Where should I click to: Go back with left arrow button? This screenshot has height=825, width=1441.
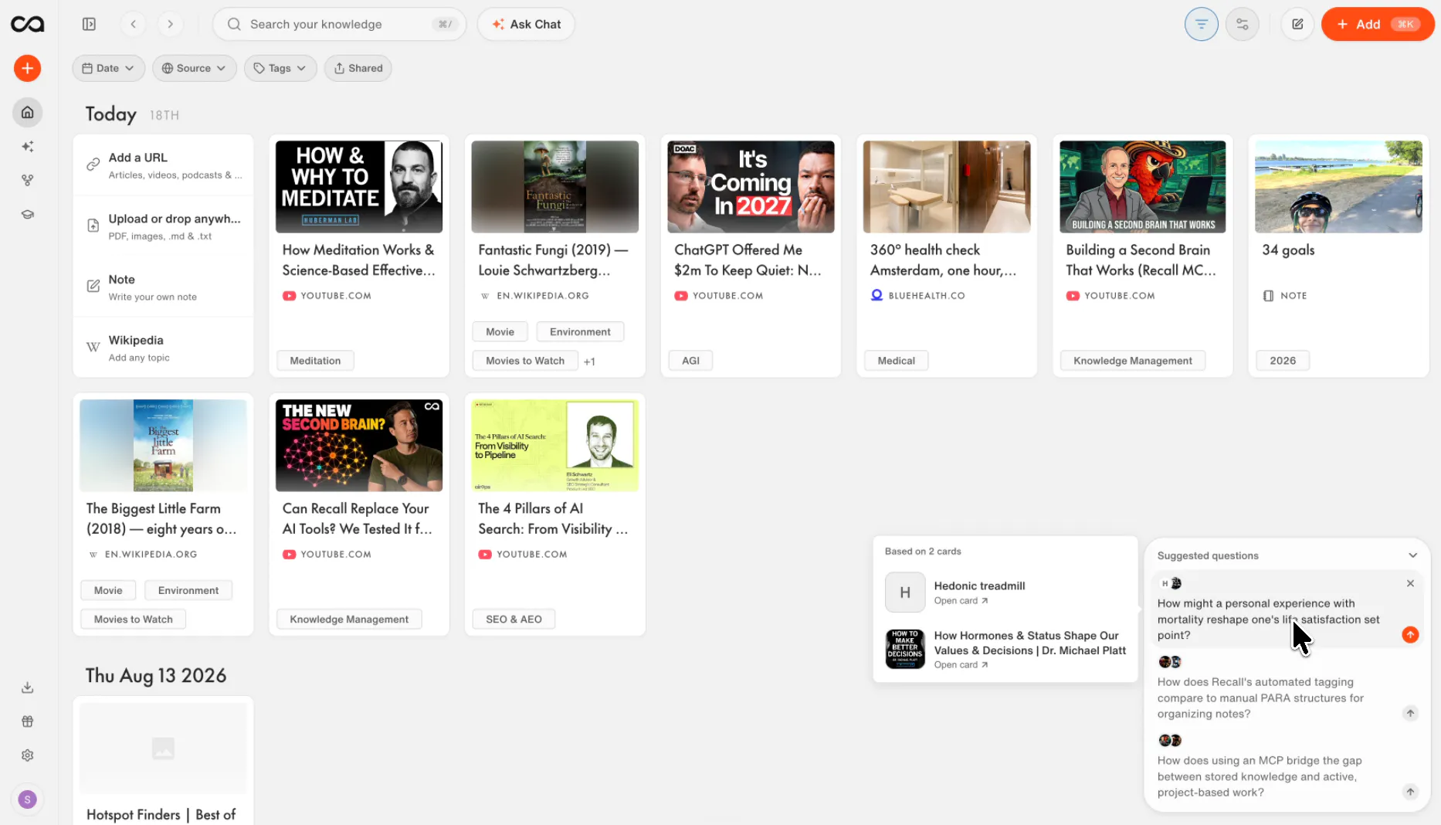(x=134, y=24)
